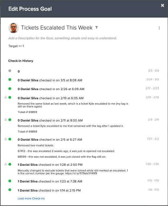This screenshot has width=168, height=206.
Task: Select the 1/23 at 7:38 AM check-in
Action: [50, 182]
